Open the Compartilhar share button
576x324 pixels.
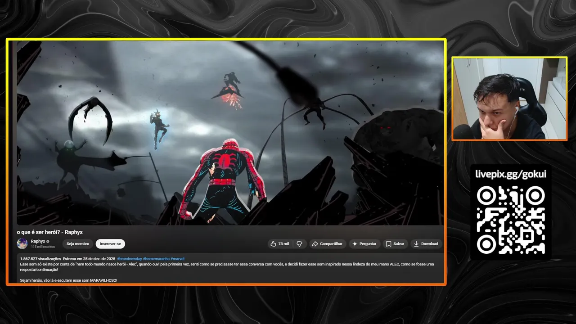pos(327,244)
